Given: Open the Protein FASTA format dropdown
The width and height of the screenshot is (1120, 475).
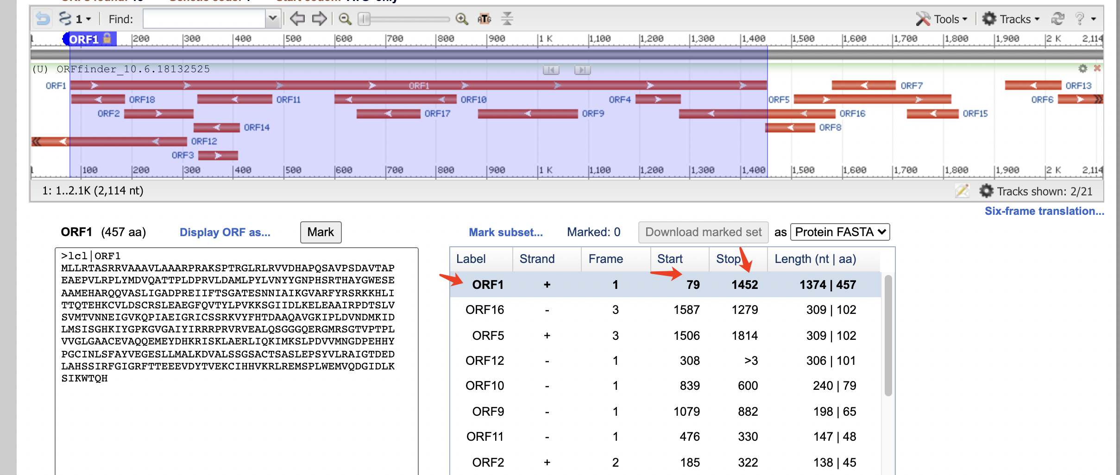Looking at the screenshot, I should 839,232.
